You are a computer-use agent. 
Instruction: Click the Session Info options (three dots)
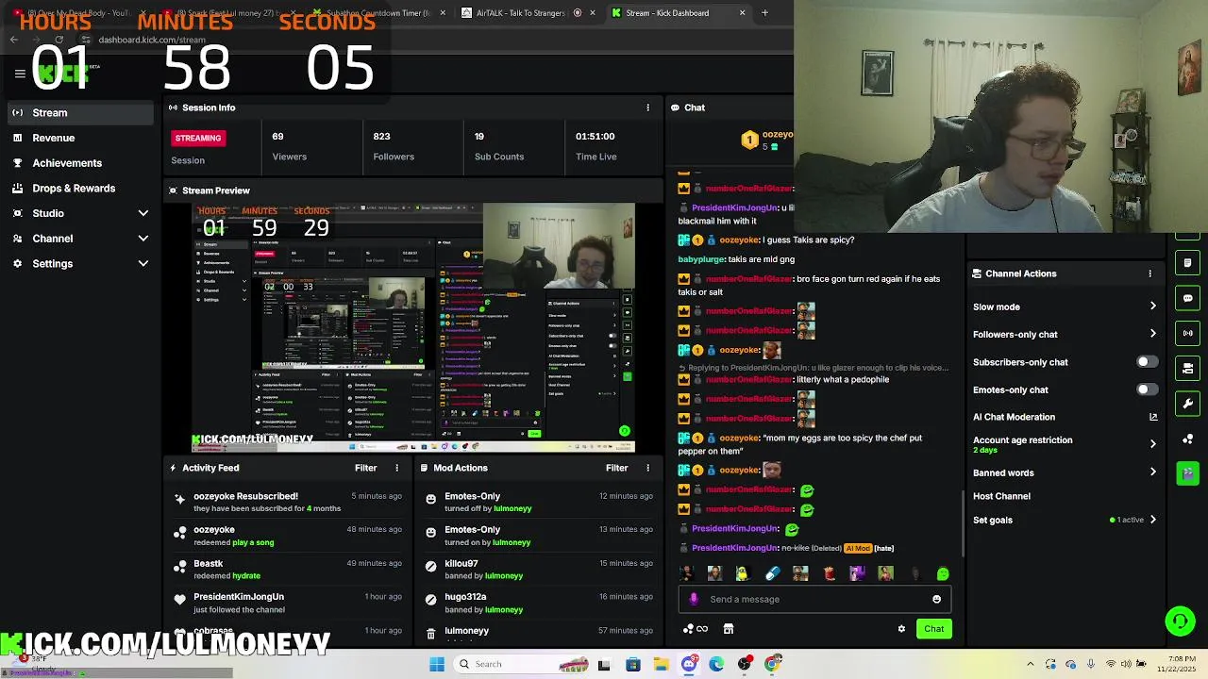point(647,108)
